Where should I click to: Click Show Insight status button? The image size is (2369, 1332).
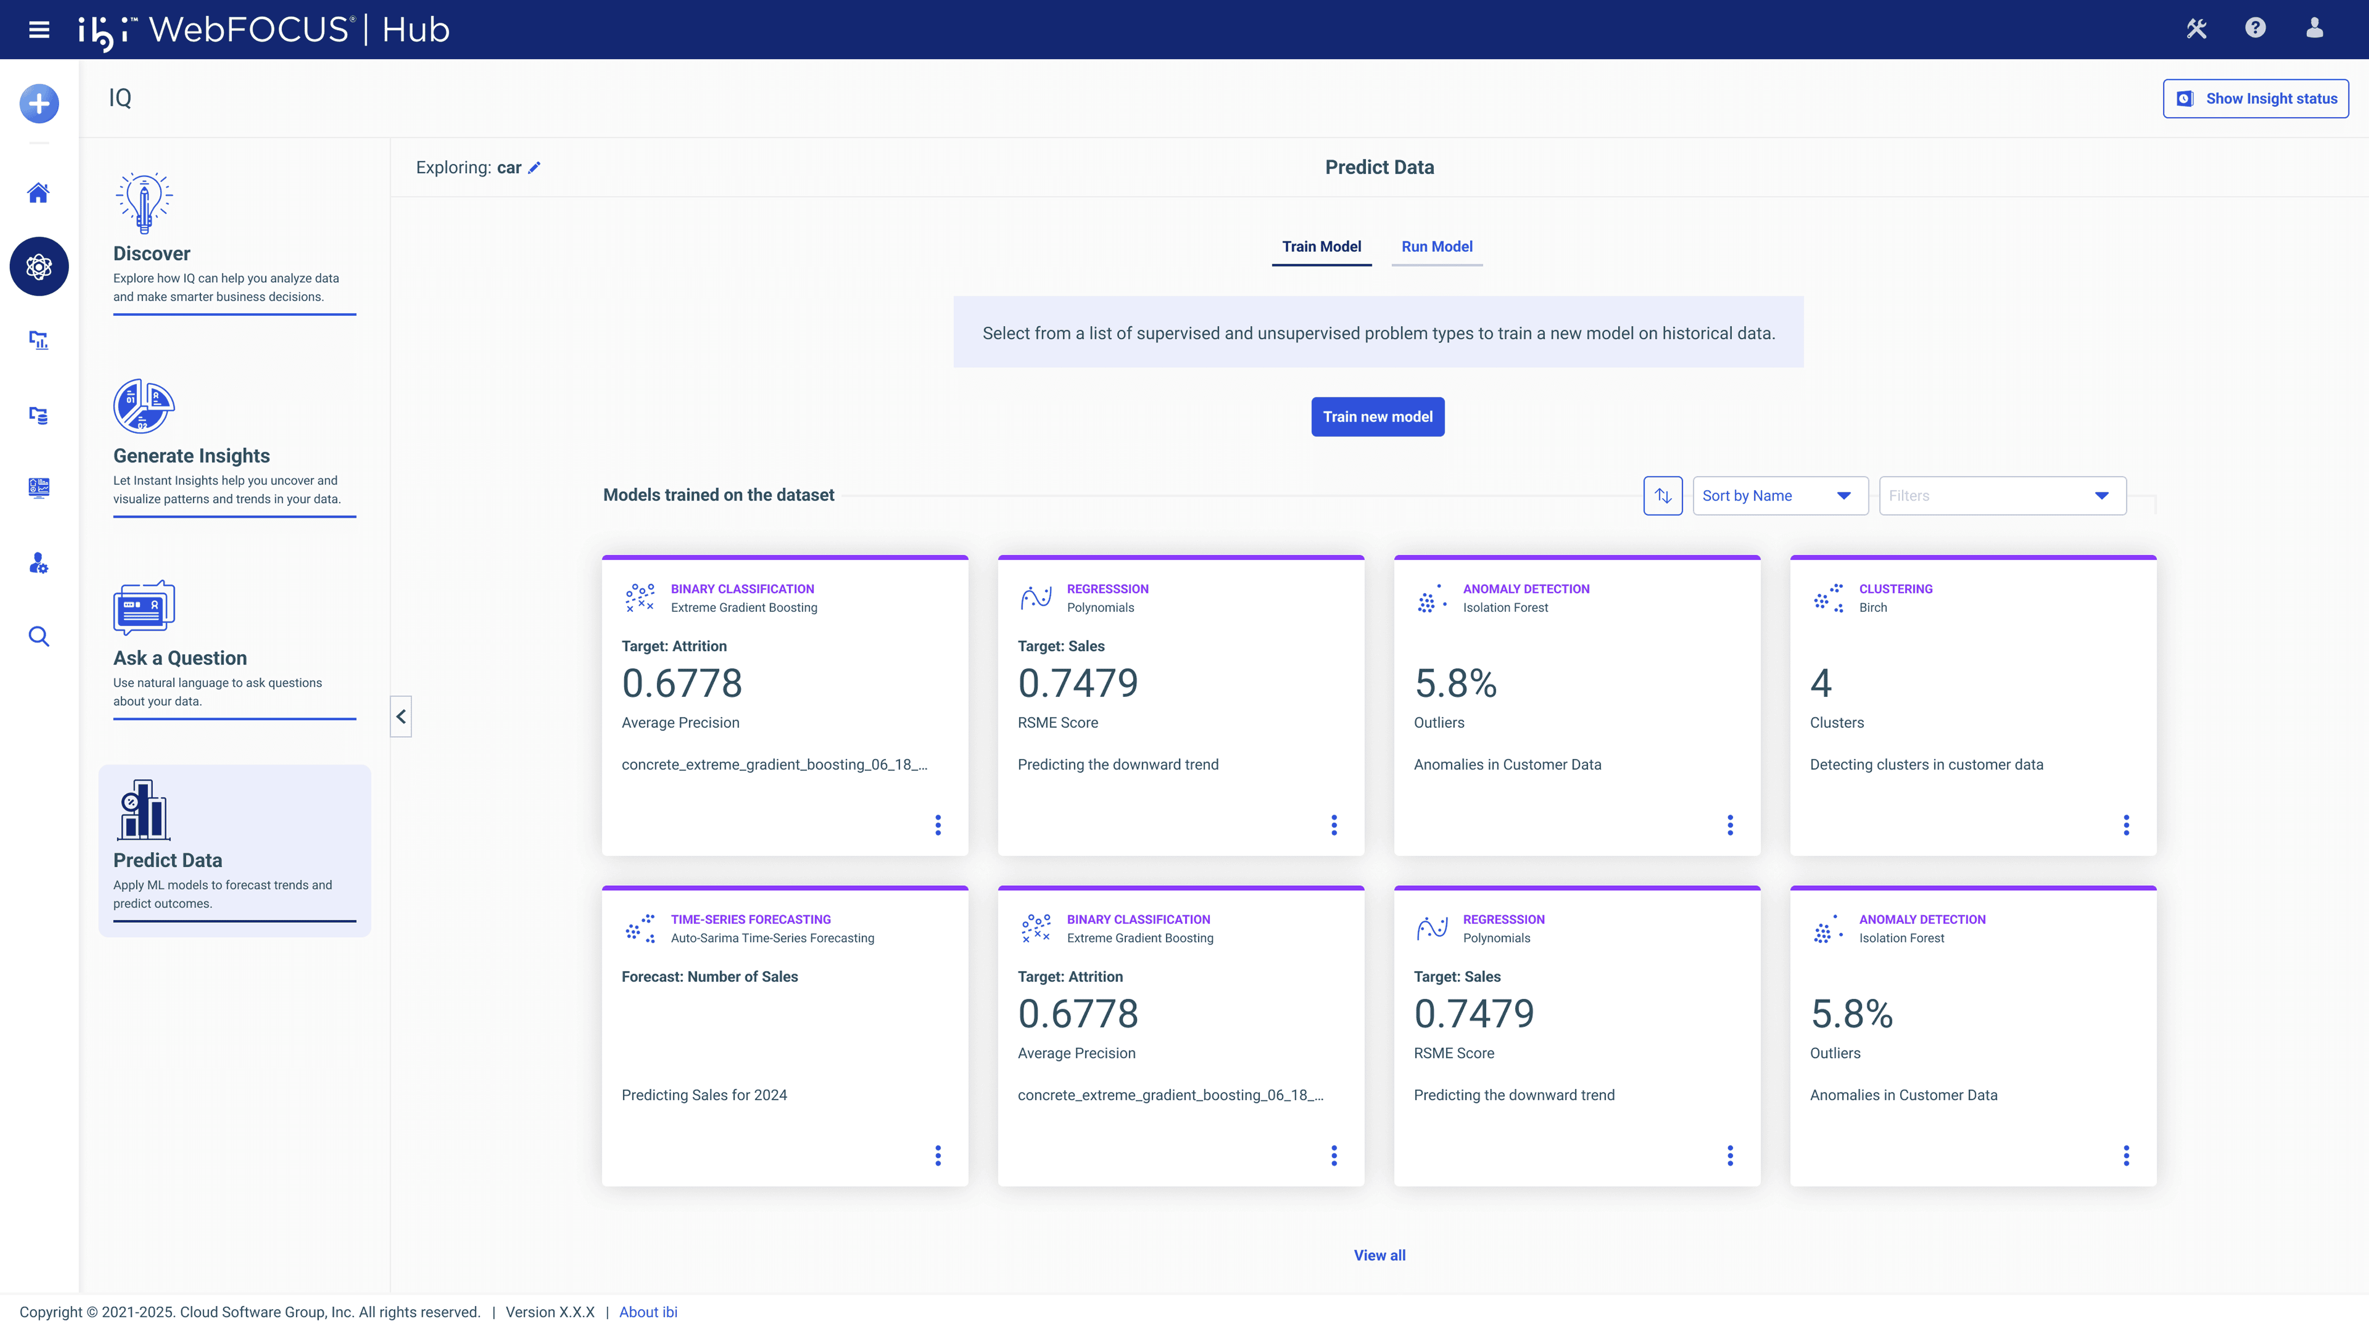click(2255, 98)
